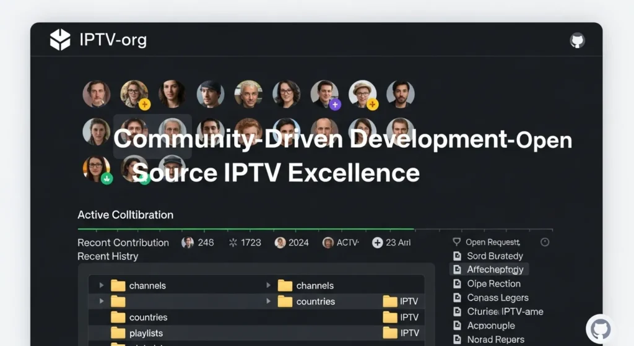This screenshot has width=634, height=346.
Task: Click the IPTV-org title text
Action: [113, 40]
